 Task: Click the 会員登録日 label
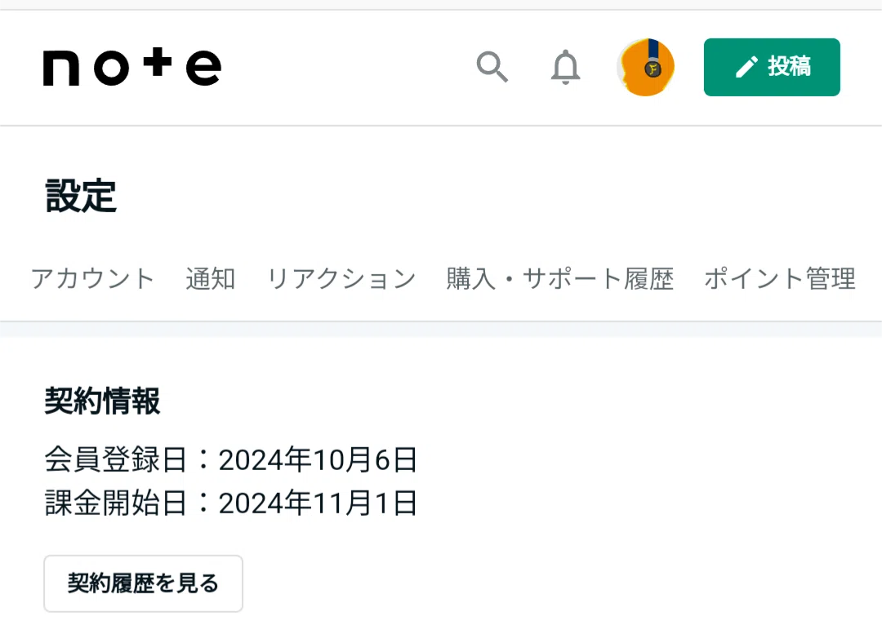[x=115, y=459]
